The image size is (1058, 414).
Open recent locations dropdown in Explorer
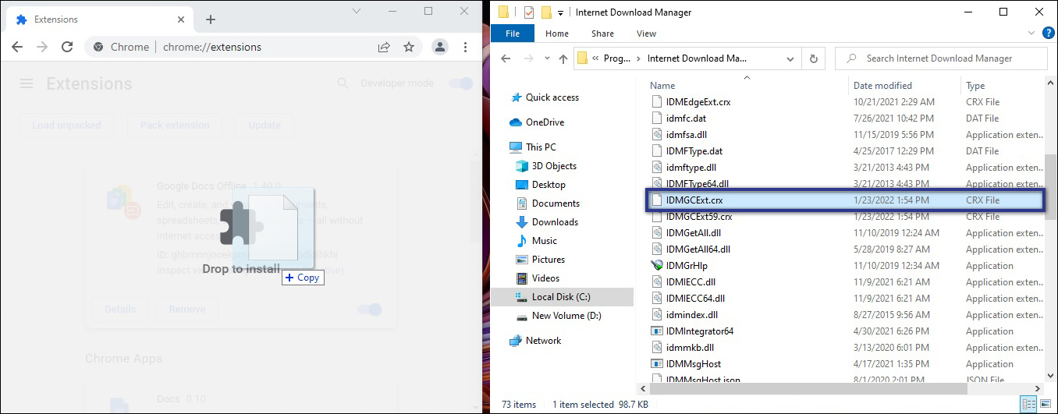(546, 59)
